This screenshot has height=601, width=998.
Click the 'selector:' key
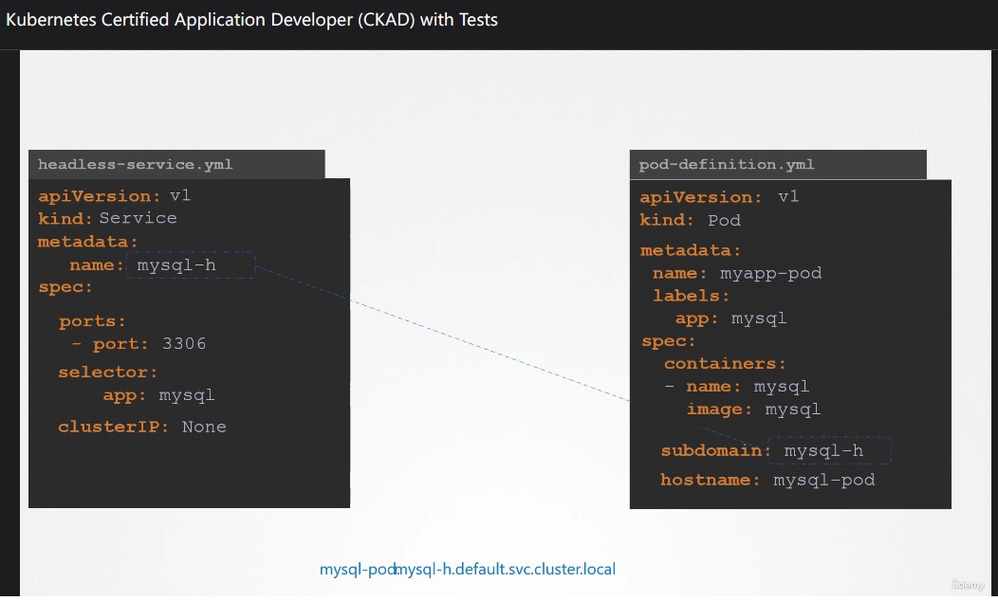pos(107,372)
